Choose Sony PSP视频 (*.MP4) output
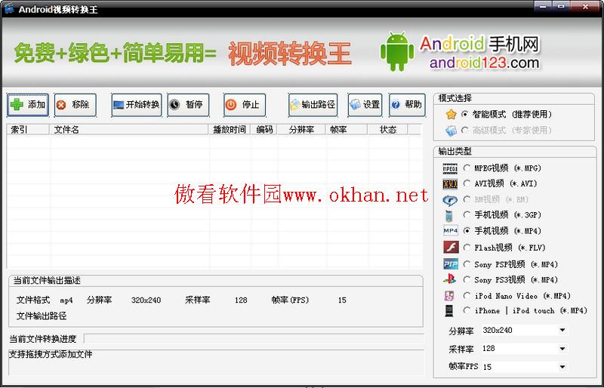This screenshot has height=388, width=604. [467, 264]
